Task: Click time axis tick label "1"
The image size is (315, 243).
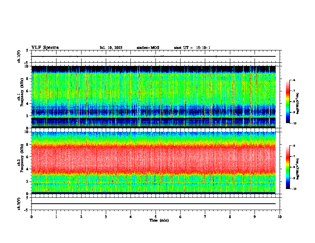Action: click(56, 217)
